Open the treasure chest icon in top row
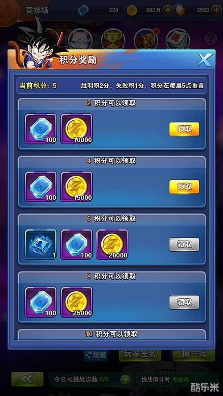This screenshot has width=223, height=396. (x=146, y=38)
